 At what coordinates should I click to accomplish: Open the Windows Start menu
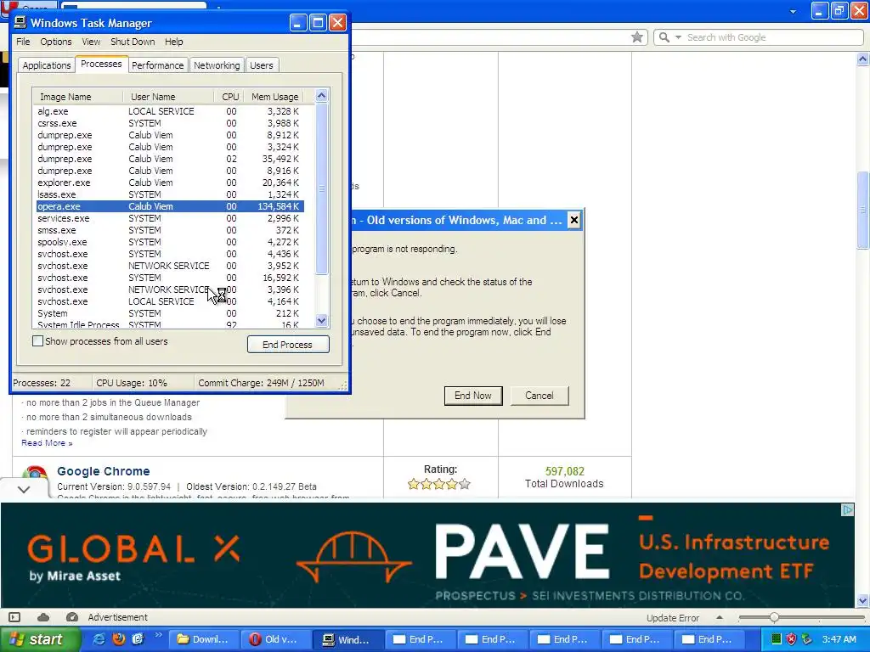[39, 639]
